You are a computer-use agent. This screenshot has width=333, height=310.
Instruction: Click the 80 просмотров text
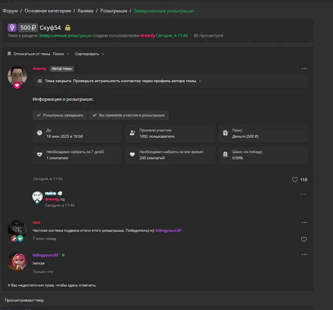(208, 35)
